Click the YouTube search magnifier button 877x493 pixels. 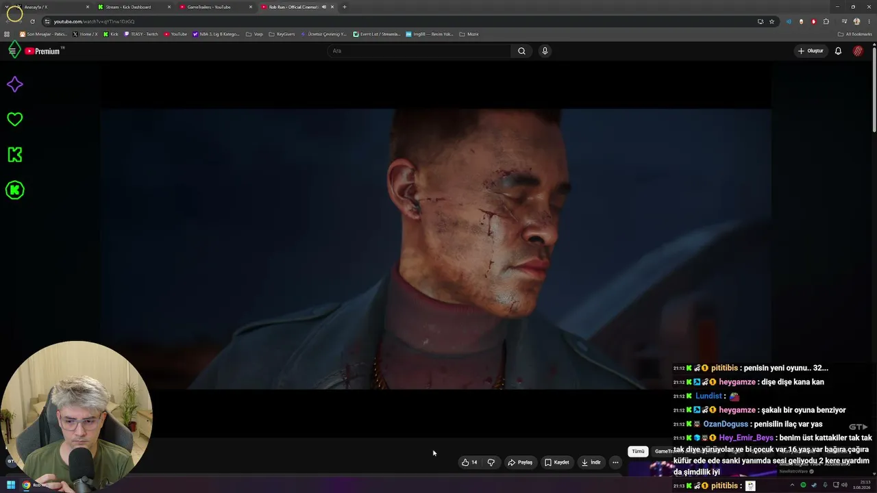(x=521, y=51)
